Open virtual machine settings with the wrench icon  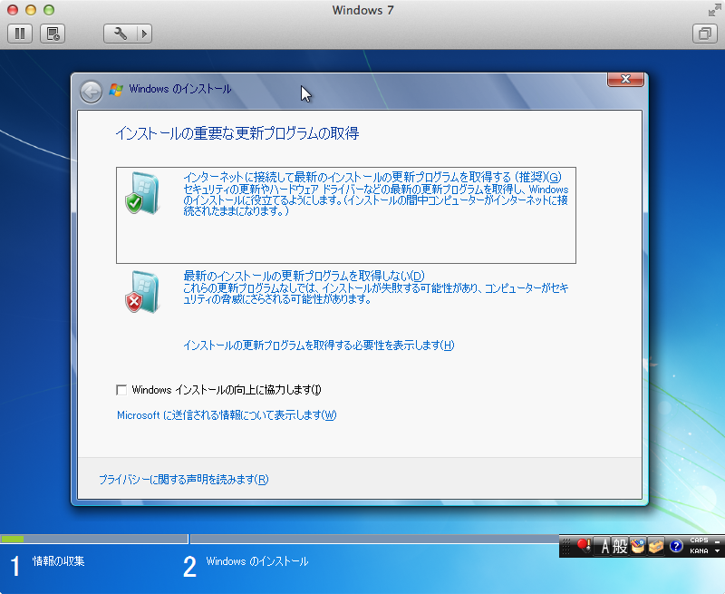[121, 34]
